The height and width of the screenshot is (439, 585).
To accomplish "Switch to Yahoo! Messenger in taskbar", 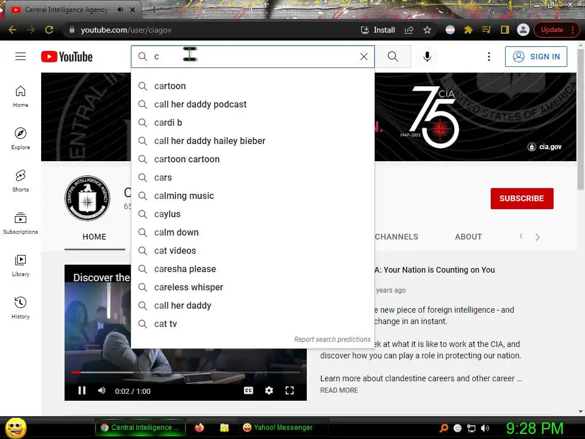I will point(283,428).
